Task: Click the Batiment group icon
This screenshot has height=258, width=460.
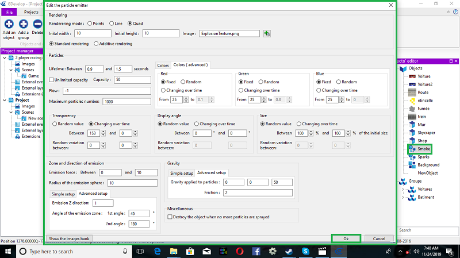Action: [412, 197]
